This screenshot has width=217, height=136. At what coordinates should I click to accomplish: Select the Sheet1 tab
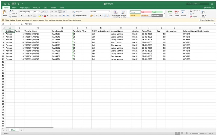pos(14,130)
